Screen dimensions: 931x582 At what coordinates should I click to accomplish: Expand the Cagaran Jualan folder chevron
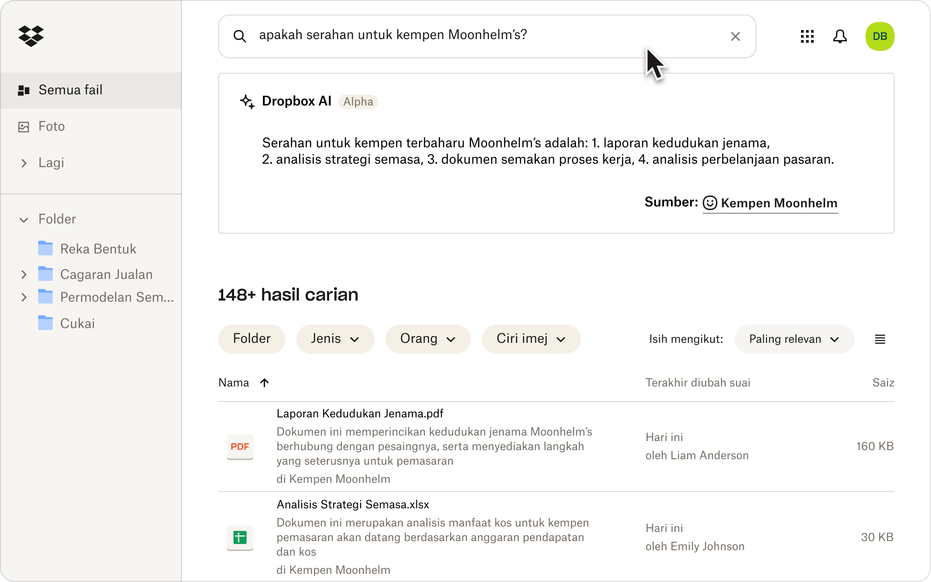point(24,274)
